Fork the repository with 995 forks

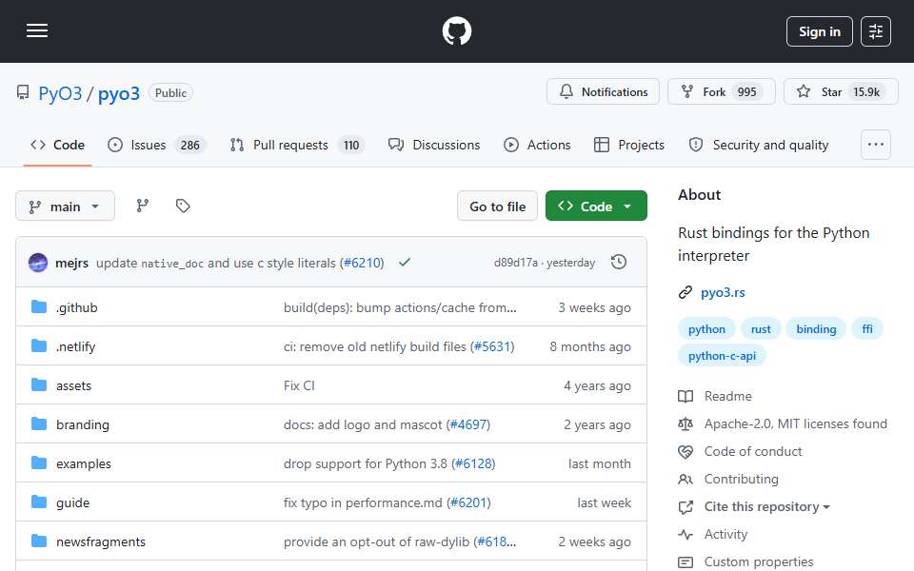[x=721, y=92]
